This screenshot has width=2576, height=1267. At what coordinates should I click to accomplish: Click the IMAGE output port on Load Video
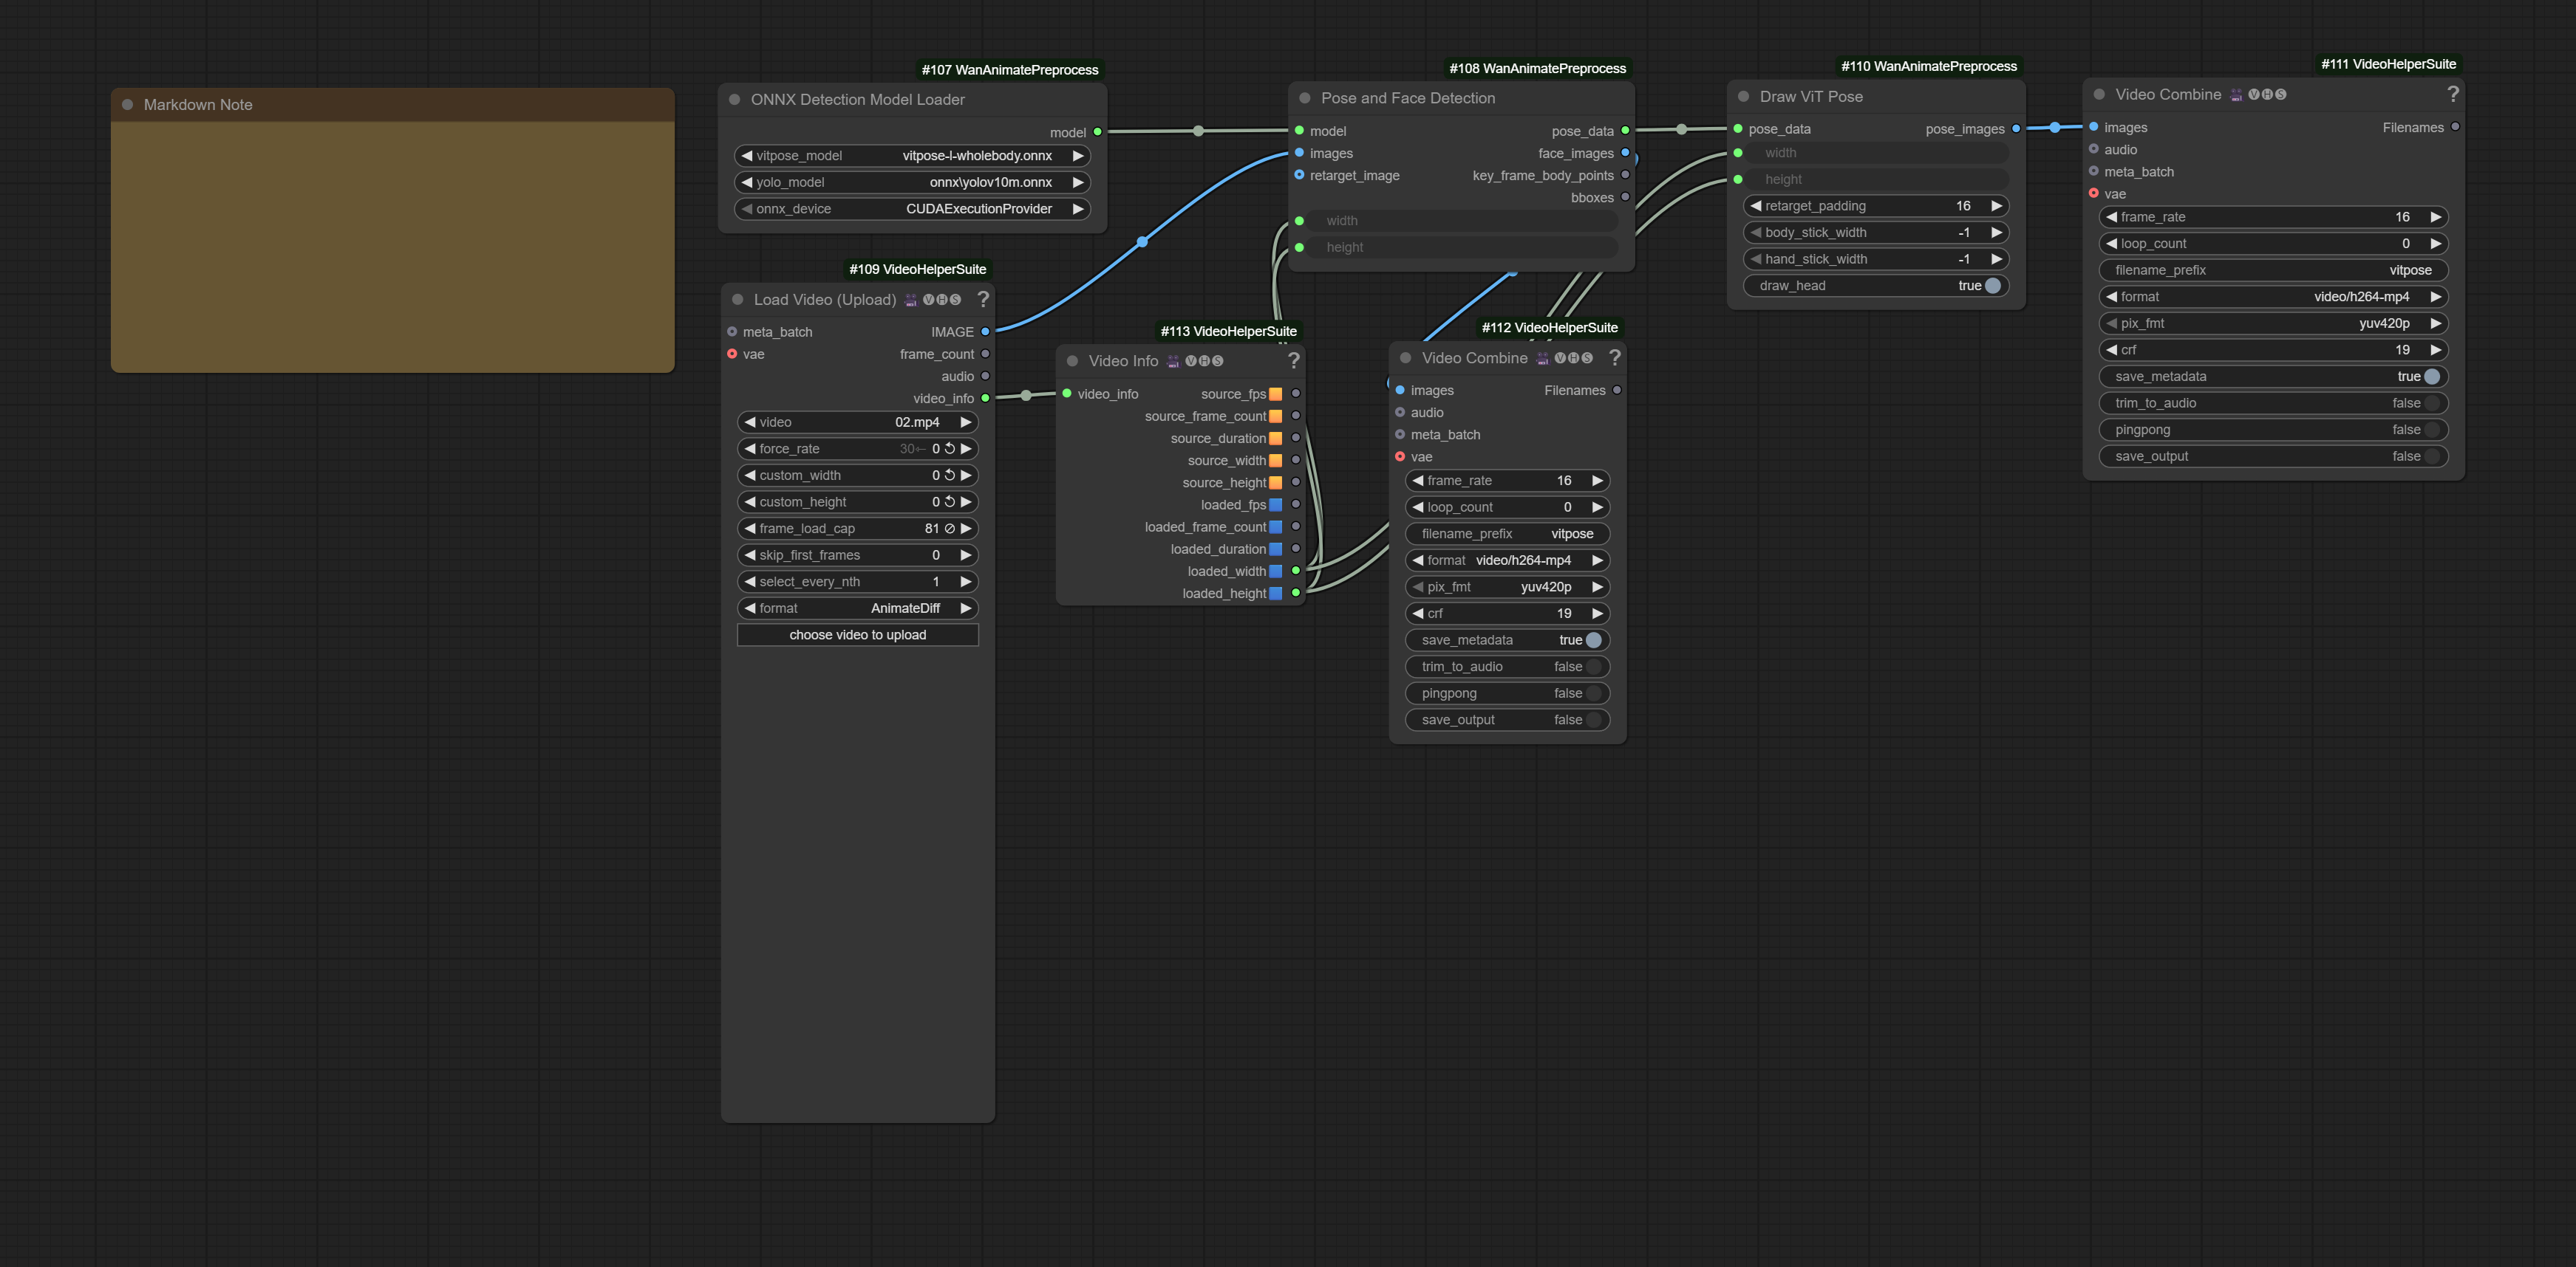coord(985,332)
